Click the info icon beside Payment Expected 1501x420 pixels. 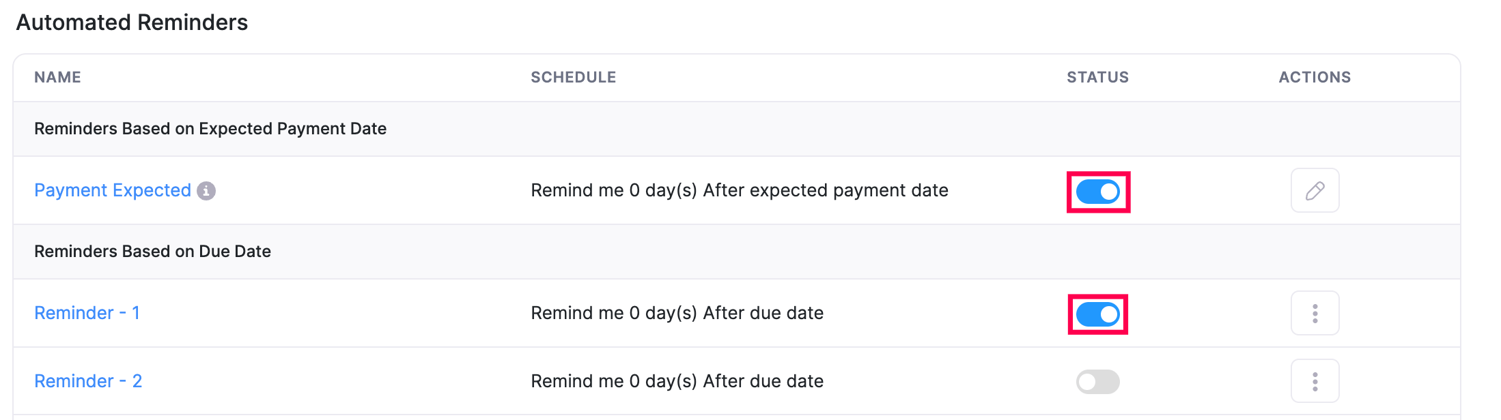tap(207, 191)
